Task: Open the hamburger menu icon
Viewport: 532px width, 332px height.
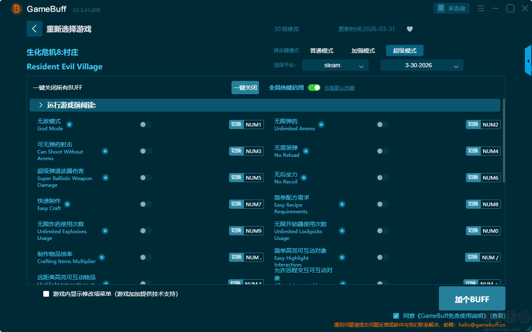Action: [481, 8]
